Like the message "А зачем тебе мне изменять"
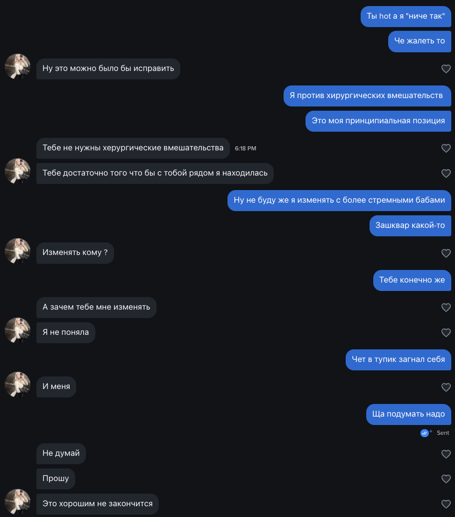This screenshot has height=517, width=455. pyautogui.click(x=446, y=307)
